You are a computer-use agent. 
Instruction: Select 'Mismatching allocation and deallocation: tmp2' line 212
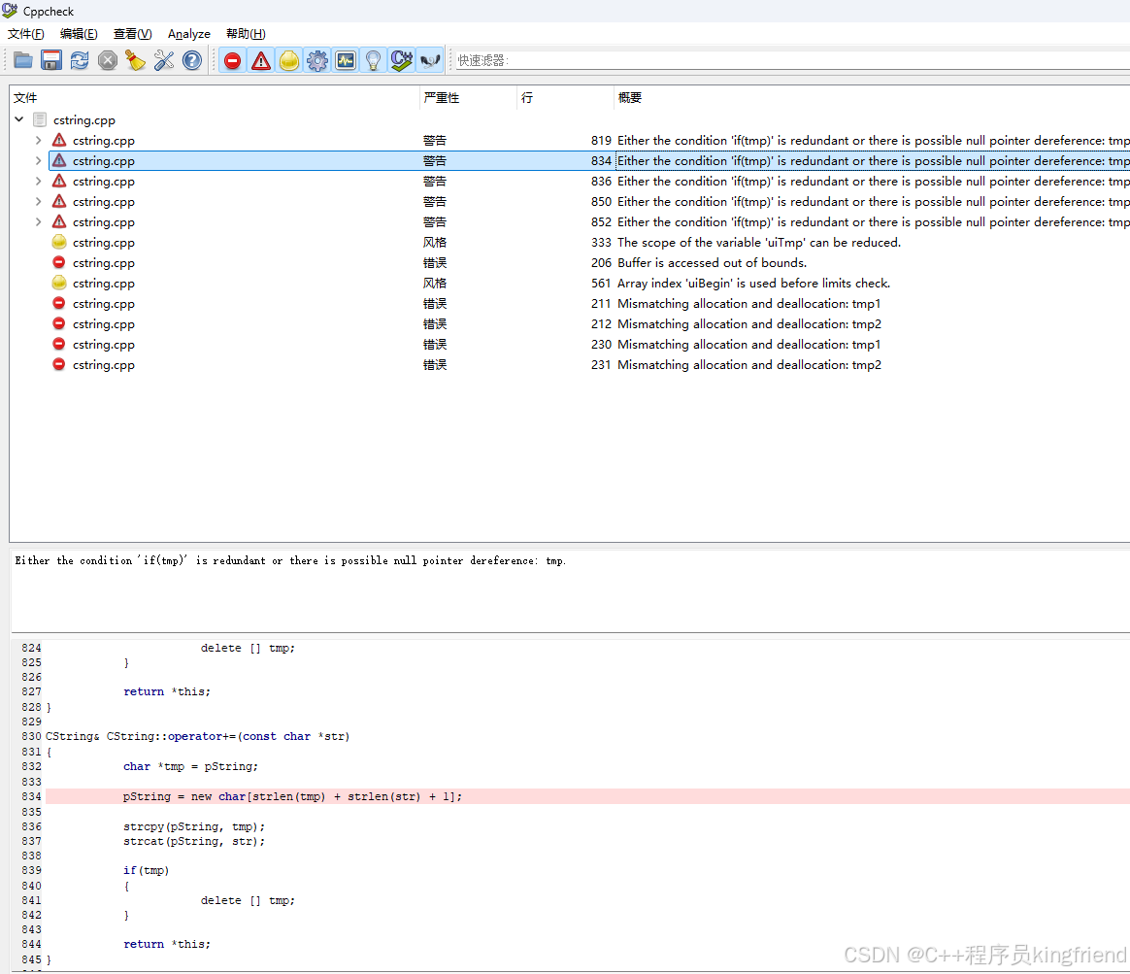(749, 324)
